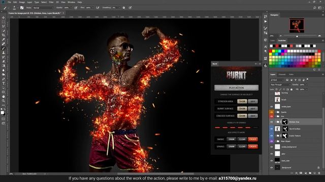Switch to the Paths tab
This screenshot has width=325, height=182.
[x=291, y=74]
